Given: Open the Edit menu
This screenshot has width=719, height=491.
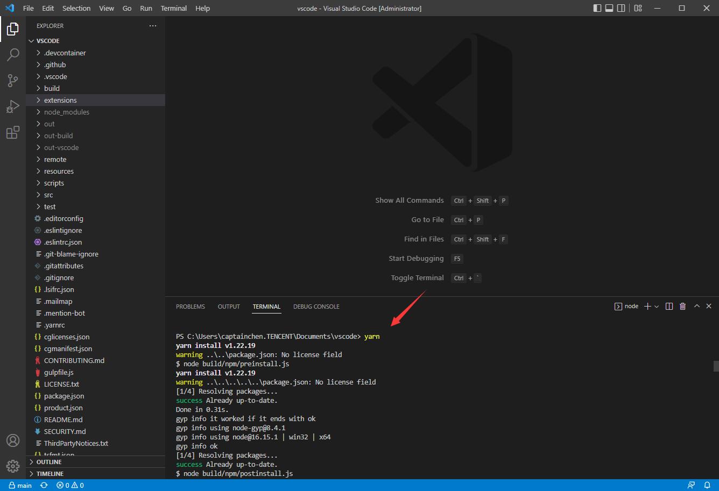Looking at the screenshot, I should click(48, 8).
